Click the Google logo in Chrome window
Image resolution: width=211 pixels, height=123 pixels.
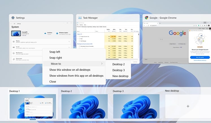pos(177,33)
